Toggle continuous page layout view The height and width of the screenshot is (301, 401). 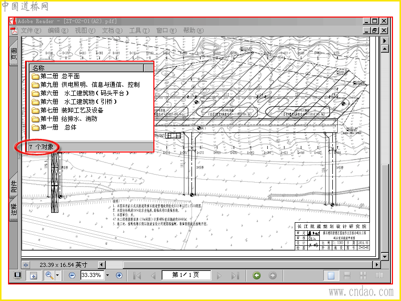tap(347, 275)
